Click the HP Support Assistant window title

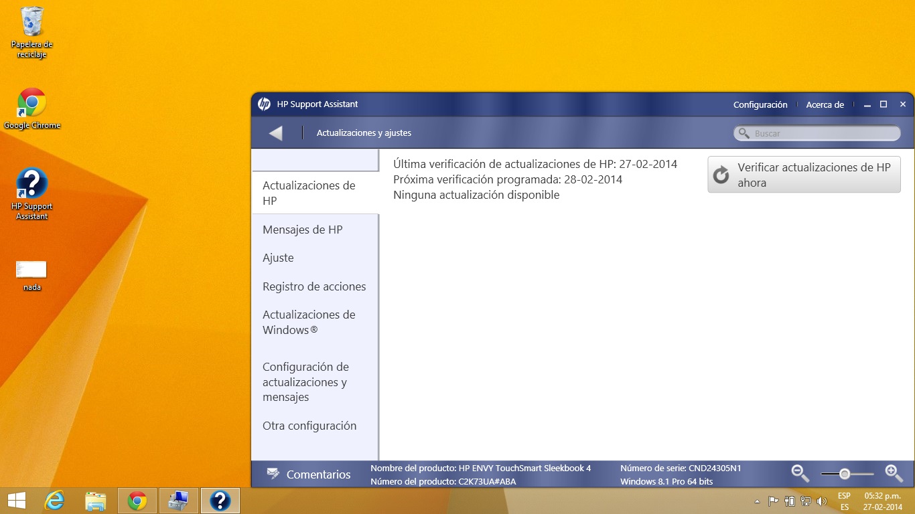tap(318, 104)
